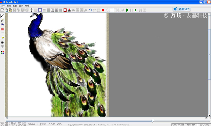Open the 帮助 menu

pos(27,6)
